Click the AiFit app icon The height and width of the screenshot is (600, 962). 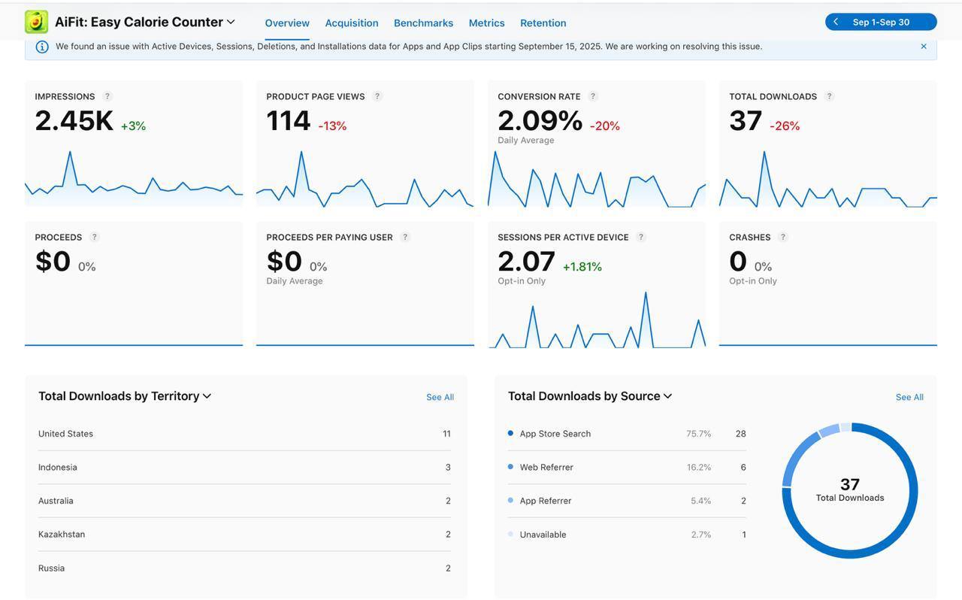coord(35,21)
